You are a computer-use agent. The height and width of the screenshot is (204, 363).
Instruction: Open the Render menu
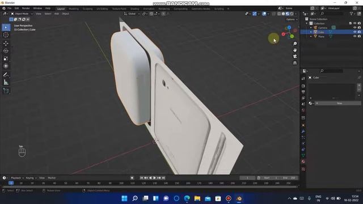[x=26, y=8]
